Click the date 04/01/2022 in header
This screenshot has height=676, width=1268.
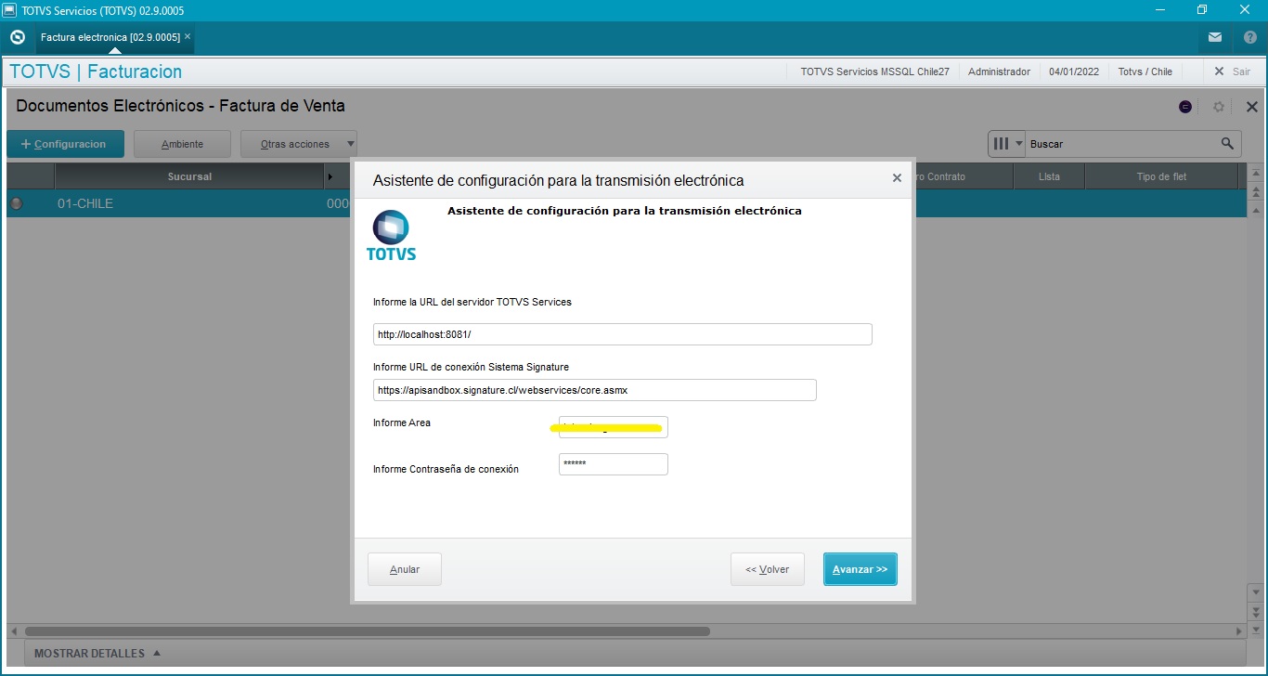[1074, 71]
